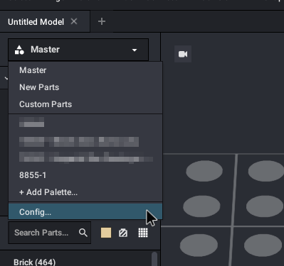Open the tan color swatch
Viewport: 284px width, 266px height.
106,233
